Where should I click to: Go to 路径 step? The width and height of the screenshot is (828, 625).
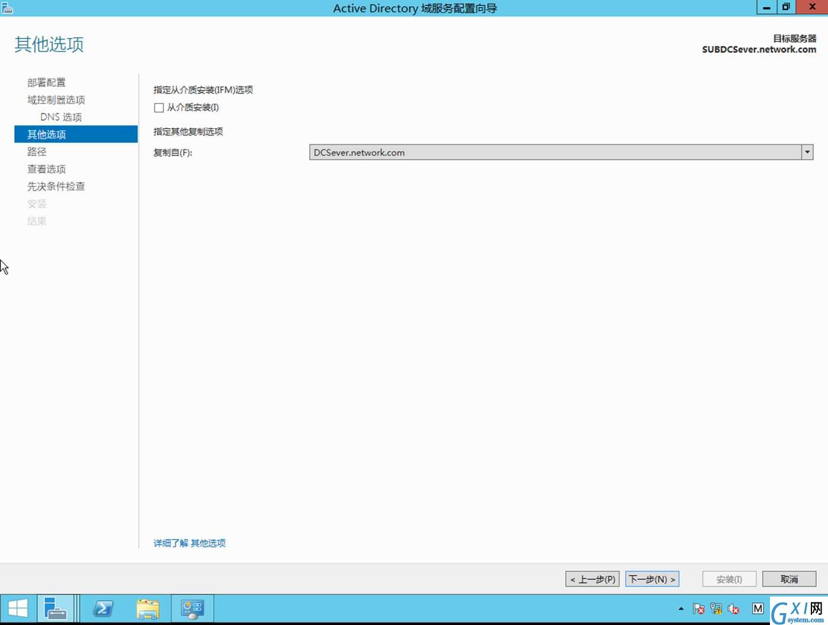(x=37, y=152)
